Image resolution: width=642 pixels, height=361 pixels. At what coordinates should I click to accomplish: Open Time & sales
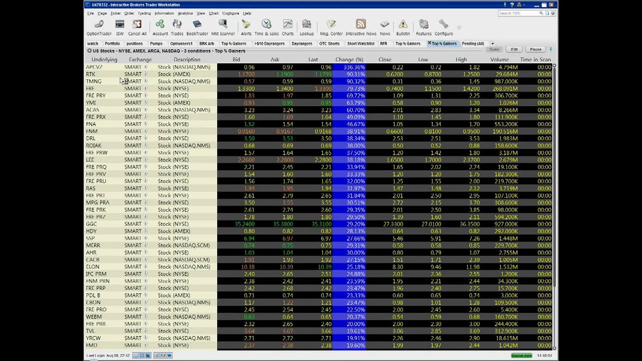click(266, 28)
